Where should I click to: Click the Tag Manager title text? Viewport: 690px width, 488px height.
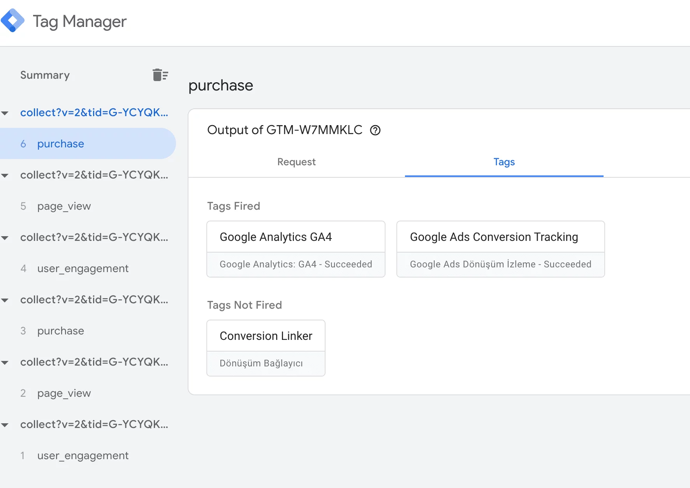point(80,21)
